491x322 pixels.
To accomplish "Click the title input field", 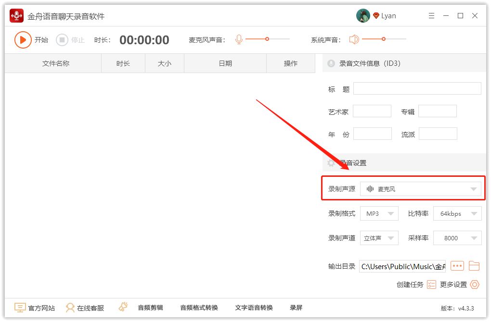I will point(417,88).
